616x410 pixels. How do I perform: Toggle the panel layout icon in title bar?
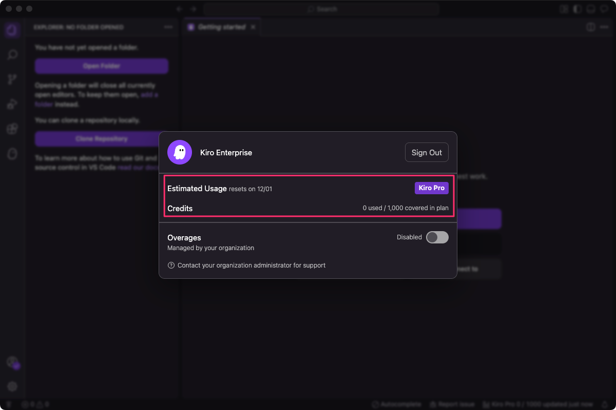[591, 9]
